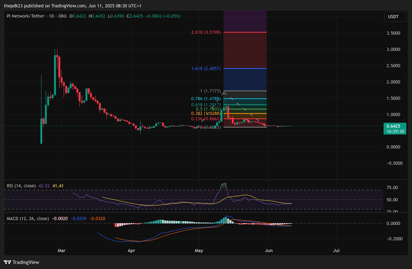Viewport: 412px width, 269px height.
Task: Click the Mar label on time axis
Action: click(62, 250)
